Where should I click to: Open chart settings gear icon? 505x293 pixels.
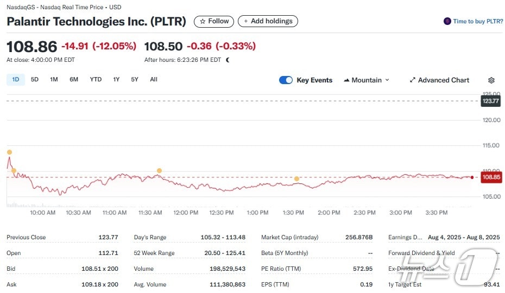[491, 80]
